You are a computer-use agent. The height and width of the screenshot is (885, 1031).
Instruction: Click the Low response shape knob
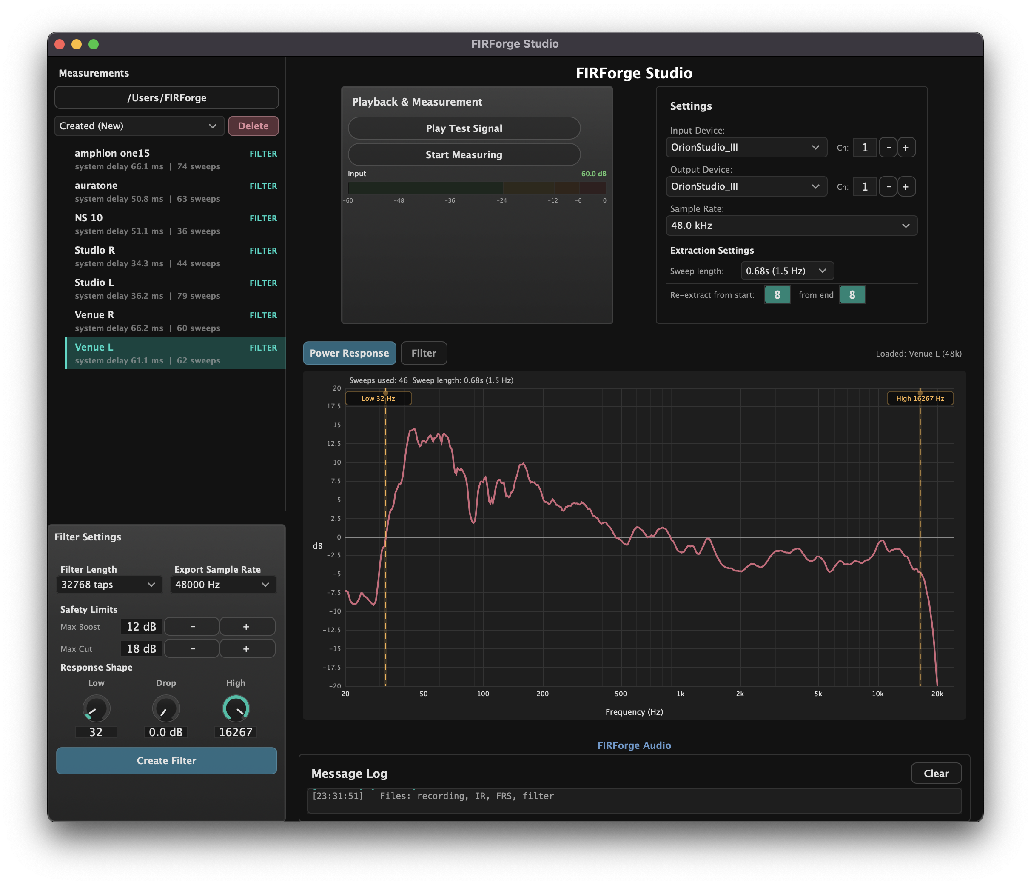pos(96,708)
